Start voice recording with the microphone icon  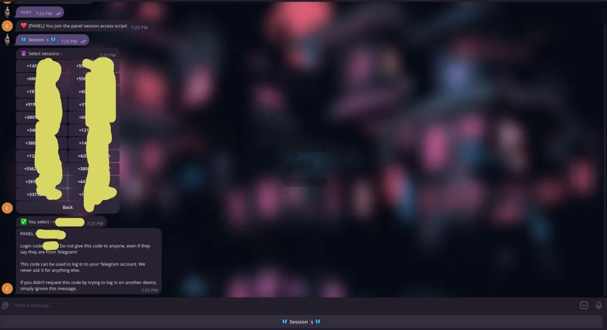[598, 305]
